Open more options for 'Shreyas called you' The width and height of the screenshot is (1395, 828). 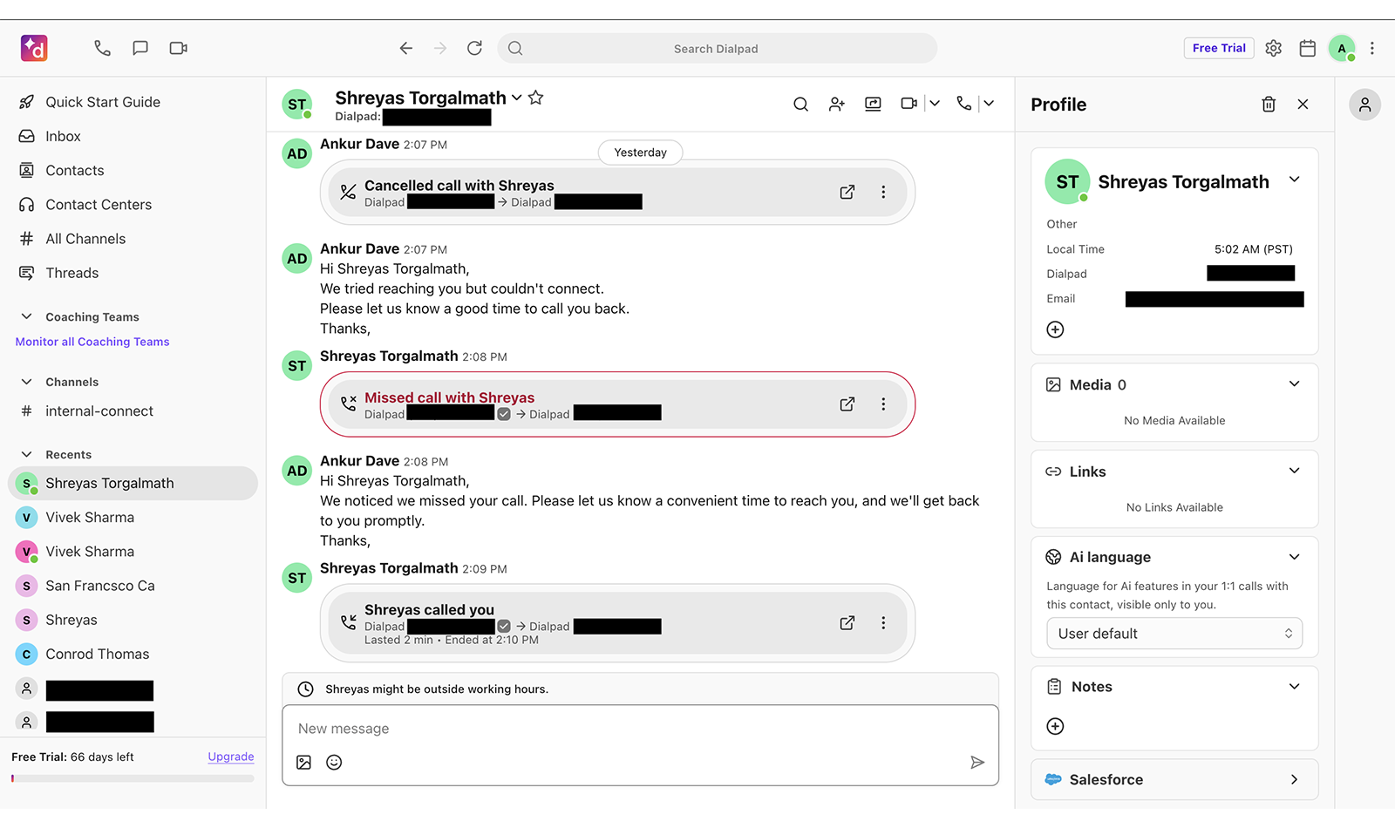[x=883, y=623]
